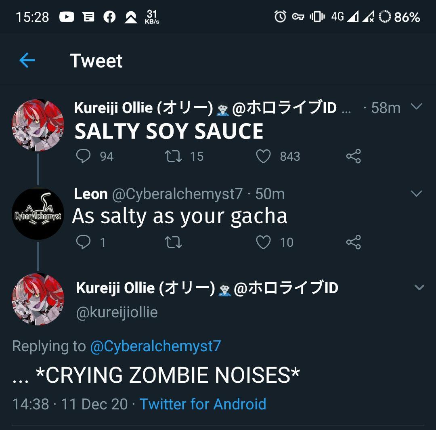Screen dimensions: 436x430
Task: Retweet Leon's "As salty as your gacha" tweet
Action: 174,242
